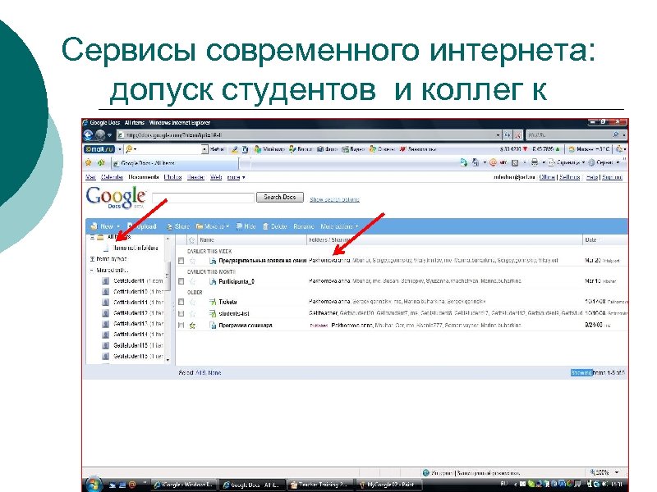Click the Refresh button by address bar
Viewport: 657px width, 492px height.
(508, 135)
